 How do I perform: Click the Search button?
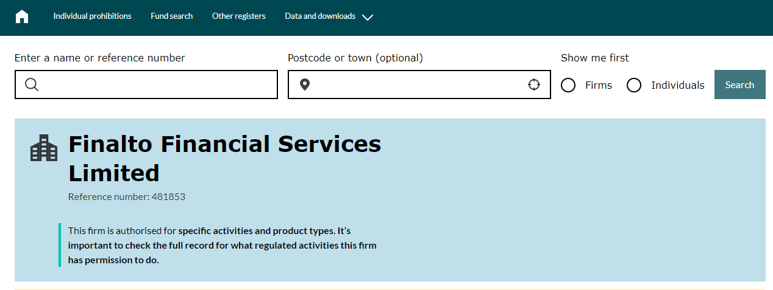tap(740, 85)
